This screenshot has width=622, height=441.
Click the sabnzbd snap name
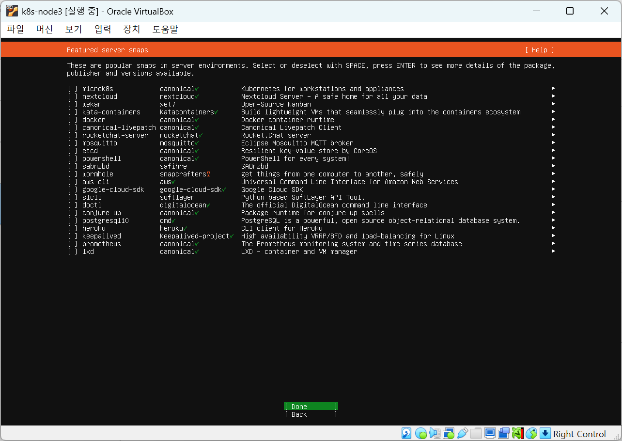96,166
